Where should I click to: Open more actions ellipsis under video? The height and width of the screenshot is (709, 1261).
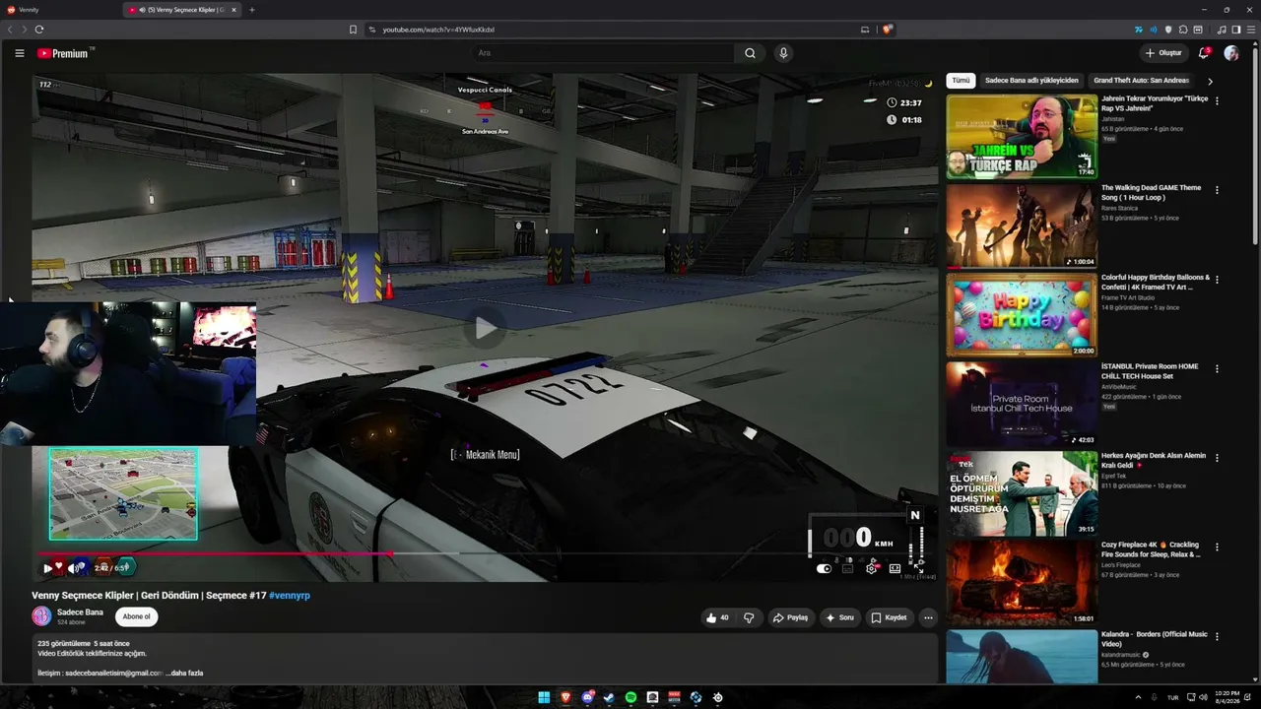coord(928,617)
